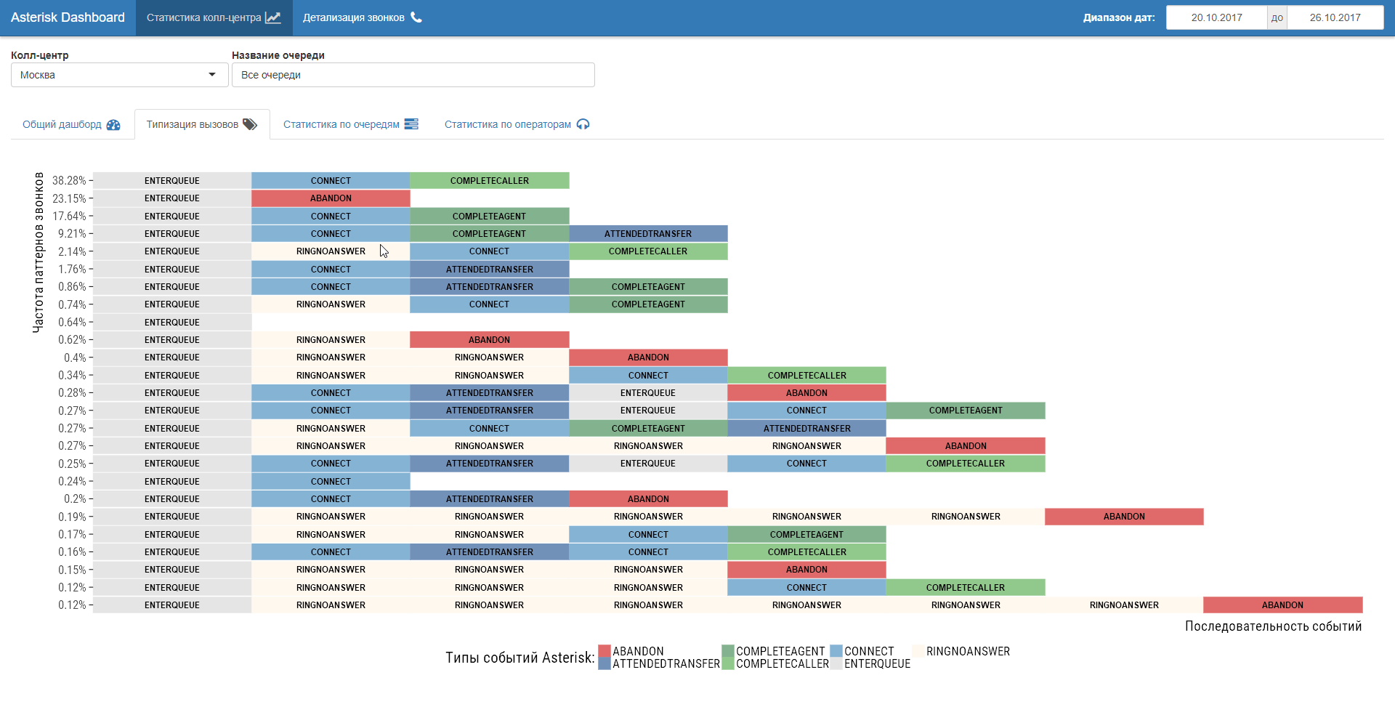This screenshot has width=1395, height=707.
Task: Switch to the Общий дашборд tab
Action: pos(71,124)
